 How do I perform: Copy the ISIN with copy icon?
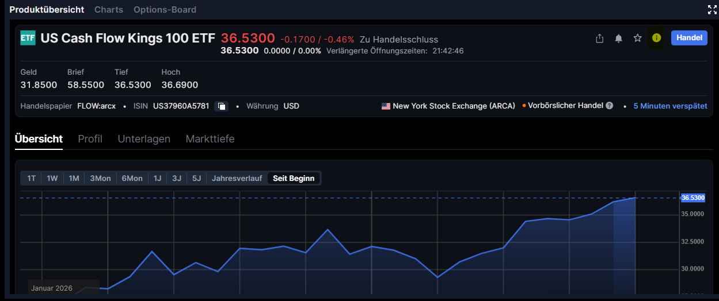pyautogui.click(x=222, y=106)
